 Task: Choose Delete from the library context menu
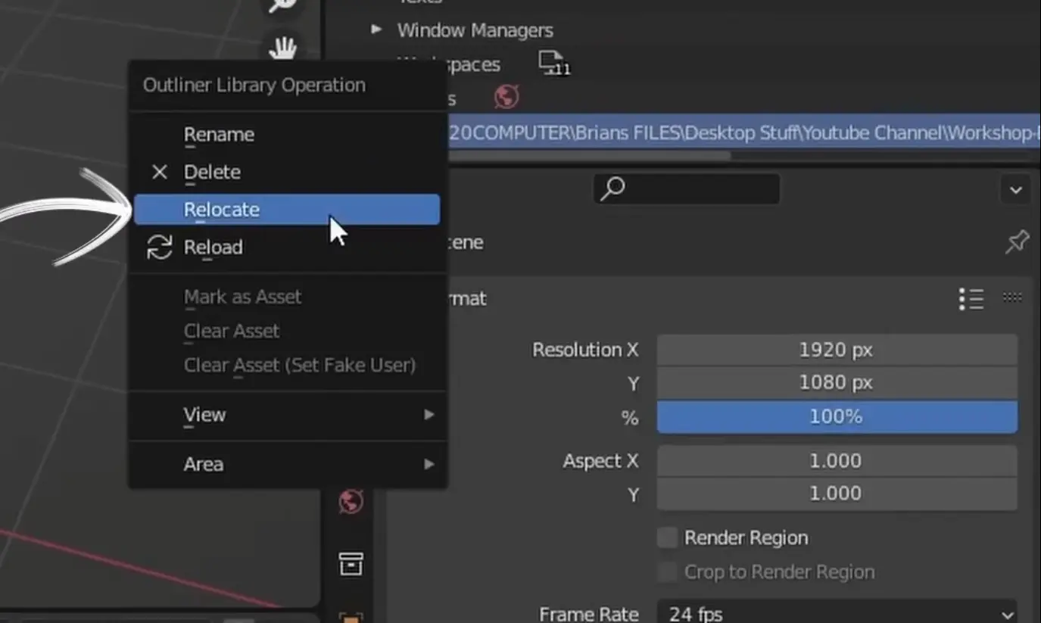click(x=287, y=173)
